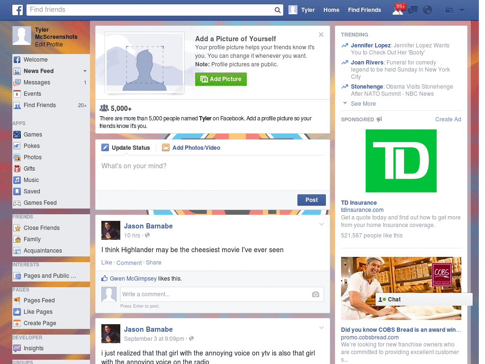The image size is (485, 364).
Task: Open tdinsurance.com link
Action: (362, 210)
